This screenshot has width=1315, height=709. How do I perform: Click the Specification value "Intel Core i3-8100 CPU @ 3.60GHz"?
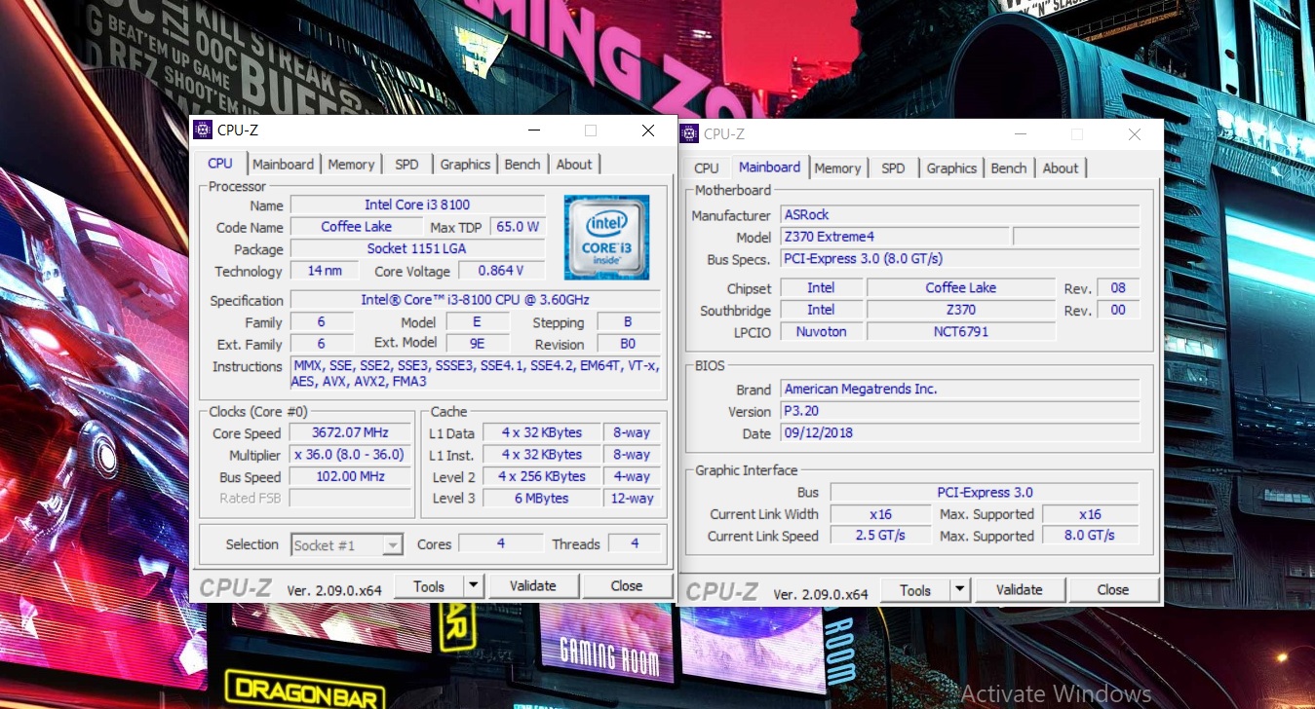(476, 300)
